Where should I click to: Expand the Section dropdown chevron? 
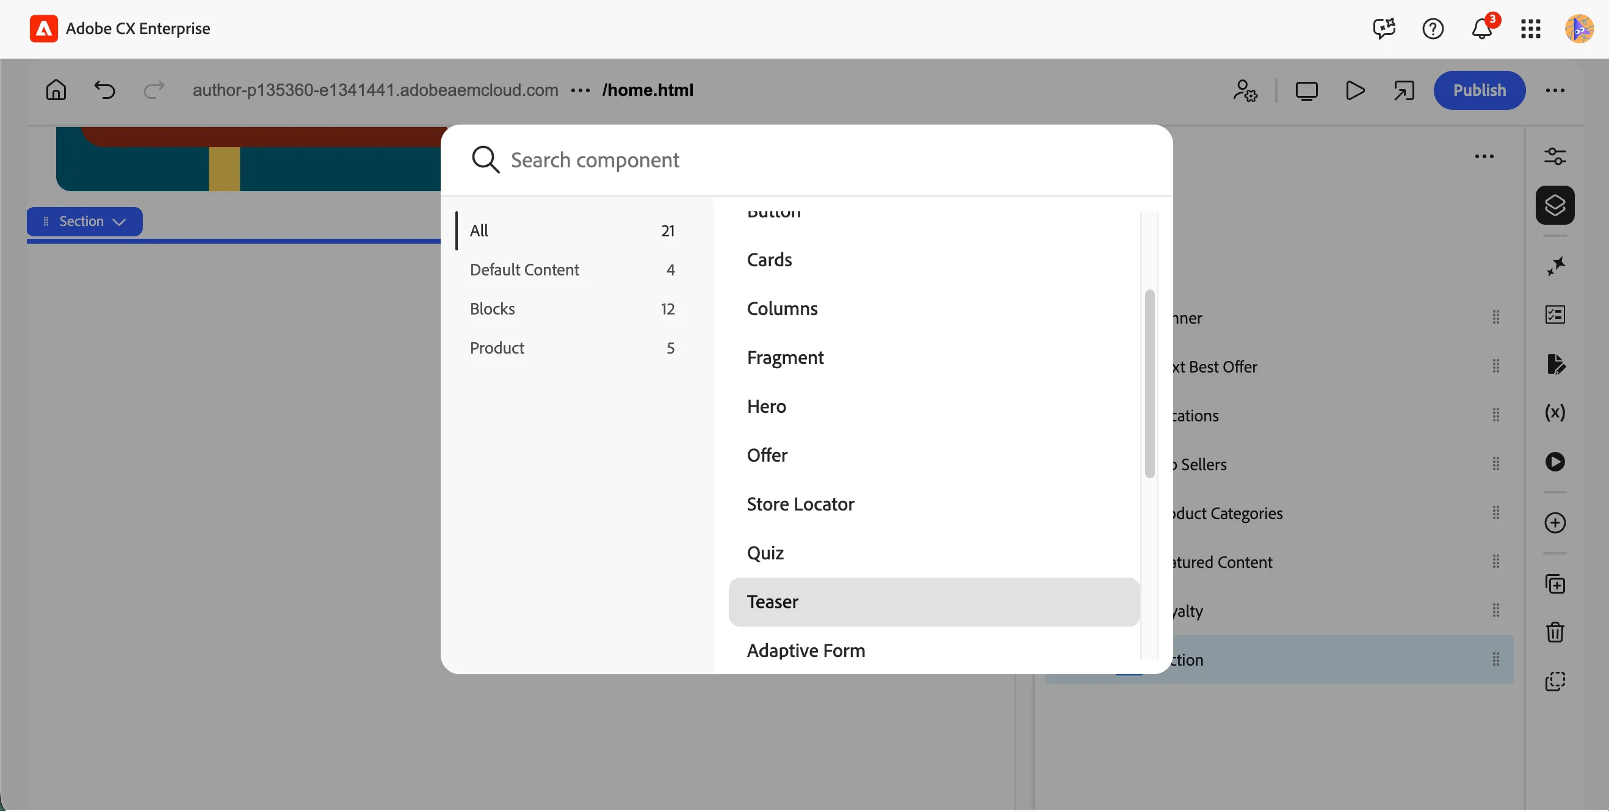pyautogui.click(x=119, y=222)
